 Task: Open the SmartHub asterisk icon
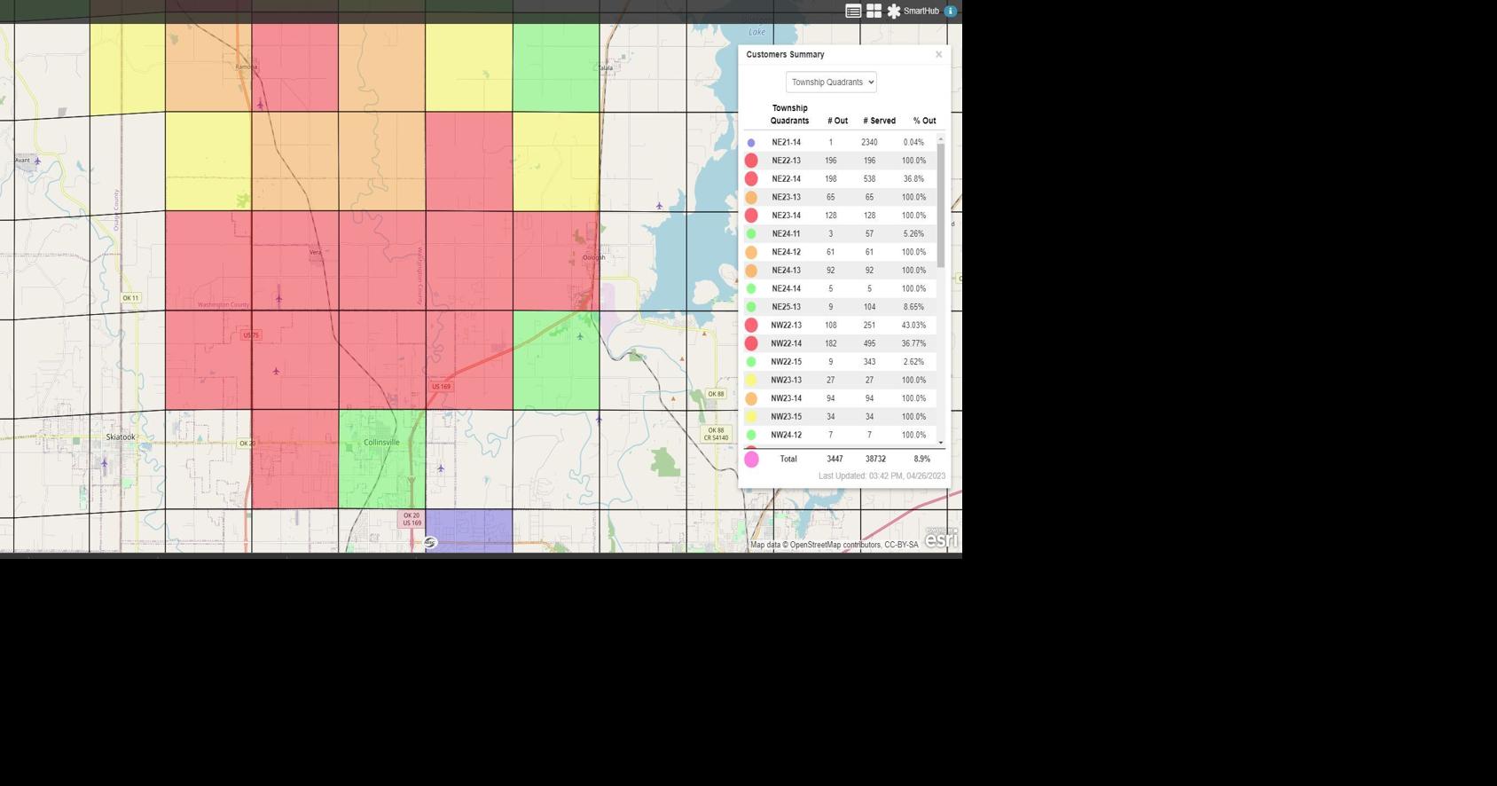pos(894,12)
